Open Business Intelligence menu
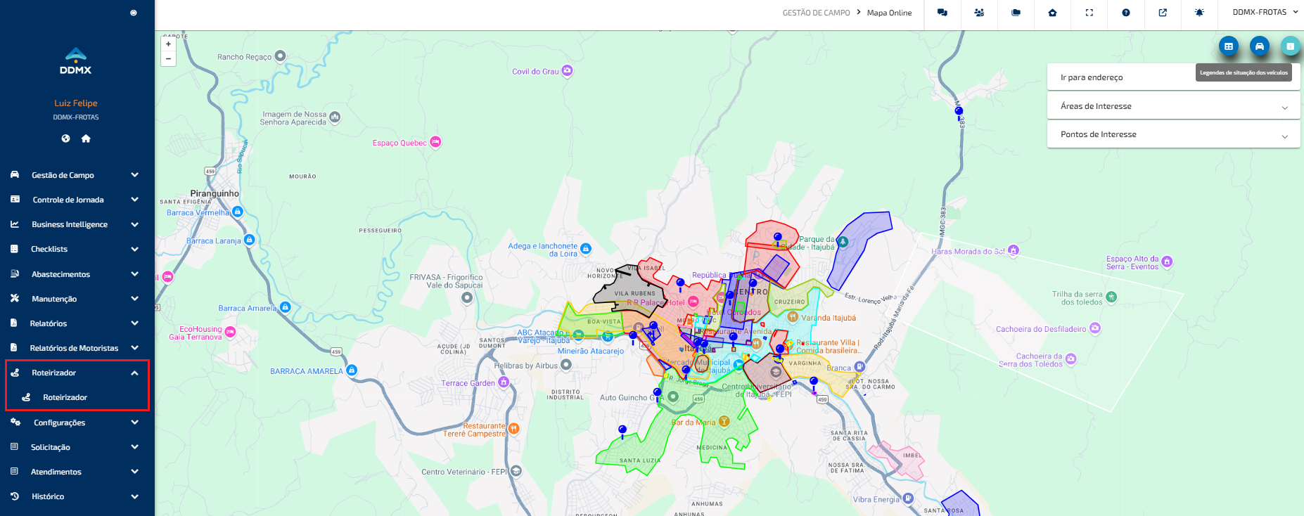Viewport: 1304px width, 516px height. 70,224
